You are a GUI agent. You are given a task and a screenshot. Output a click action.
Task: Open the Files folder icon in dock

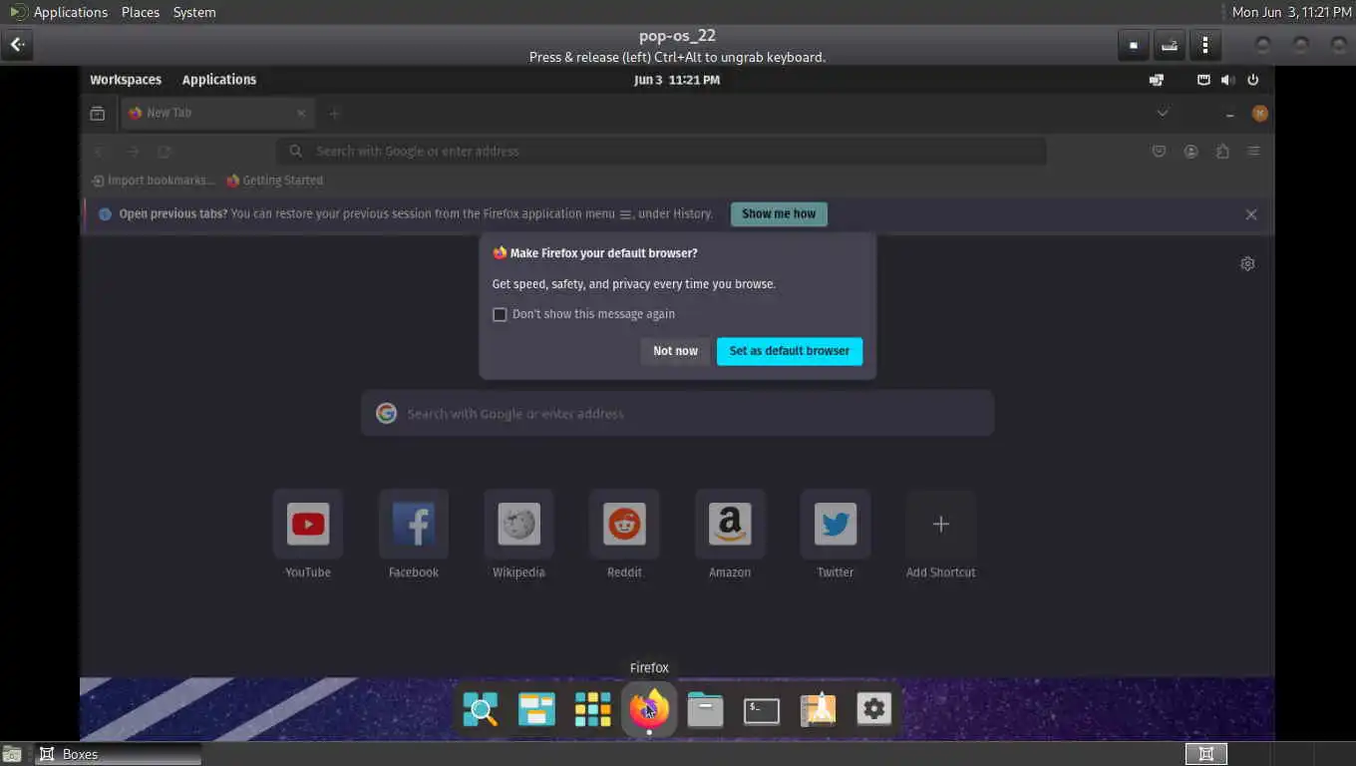pos(705,709)
